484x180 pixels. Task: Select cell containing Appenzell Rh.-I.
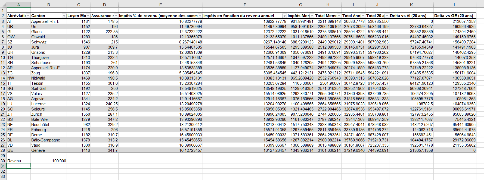[48, 21]
